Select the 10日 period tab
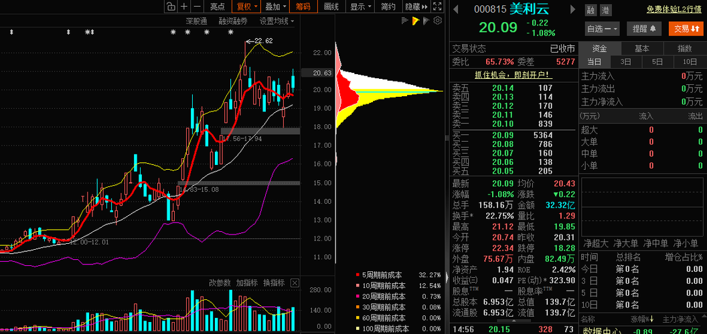Image resolution: width=707 pixels, height=334 pixels. [690, 62]
